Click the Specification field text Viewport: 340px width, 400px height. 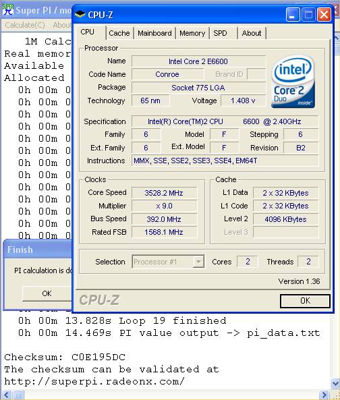click(x=225, y=121)
